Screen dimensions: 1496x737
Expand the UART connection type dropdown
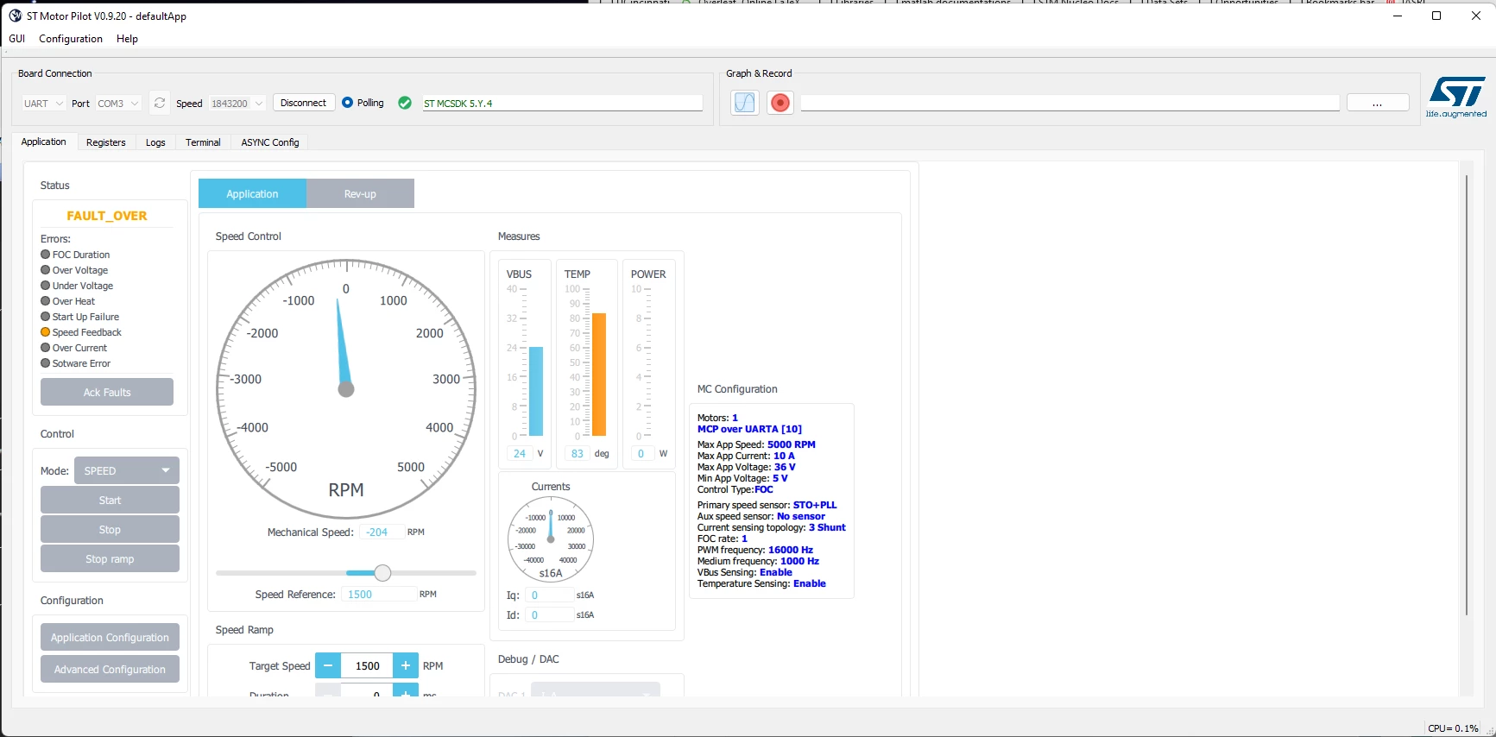[43, 104]
